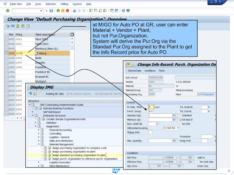Toggle the No ERS checkbox
Image resolution: width=234 pixels, height=175 pixels.
[x=181, y=124]
